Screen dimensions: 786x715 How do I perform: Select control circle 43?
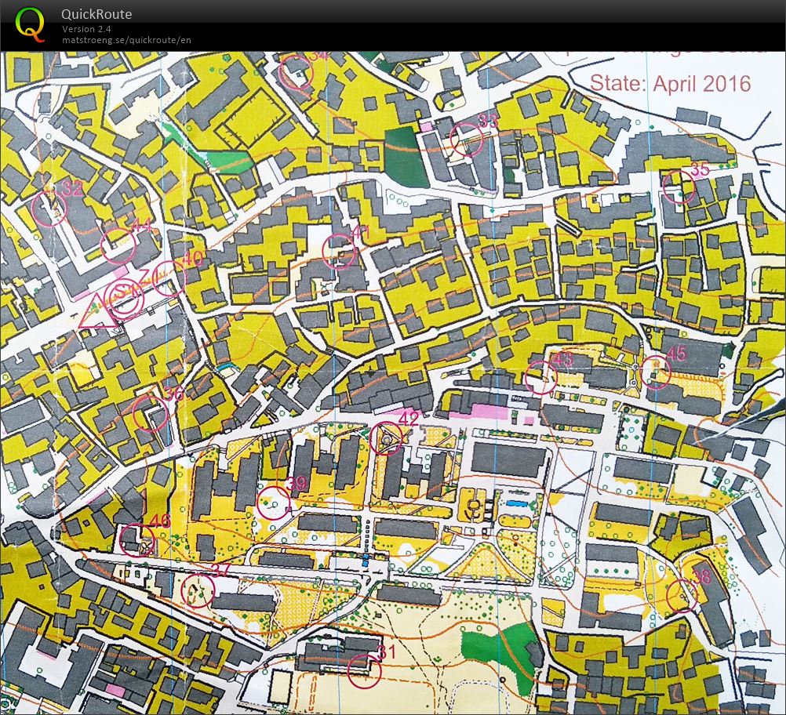tap(540, 377)
